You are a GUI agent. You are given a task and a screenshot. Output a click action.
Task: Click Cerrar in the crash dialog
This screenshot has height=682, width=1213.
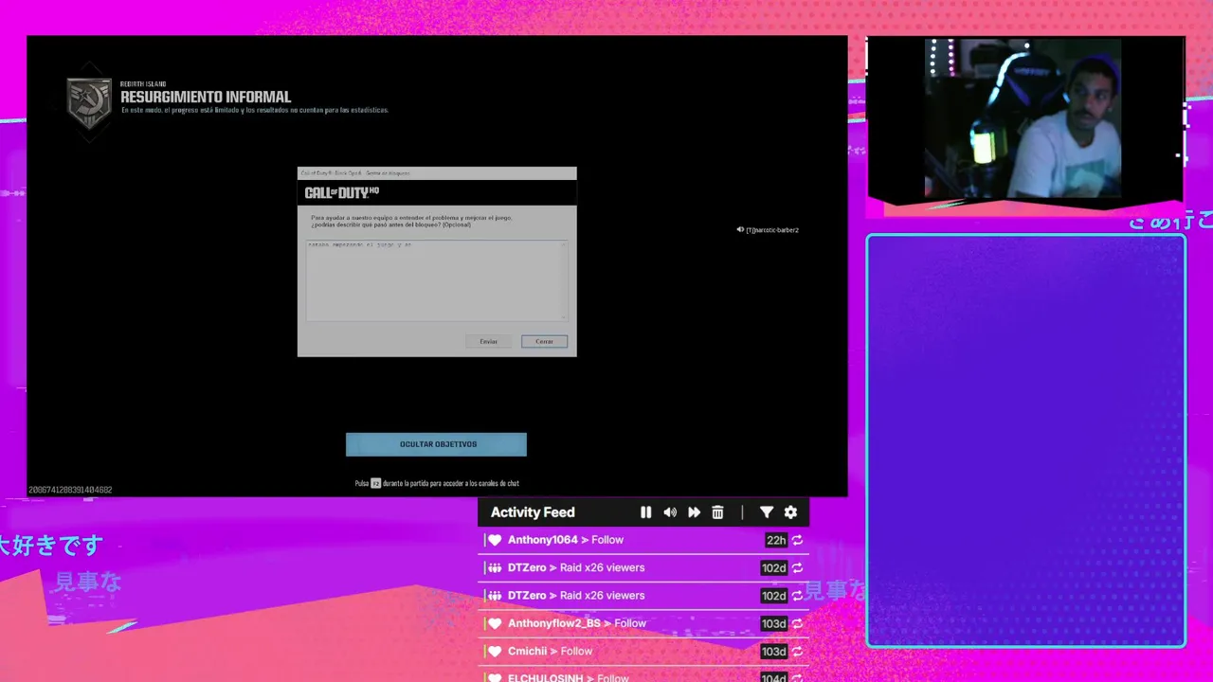[x=544, y=341]
